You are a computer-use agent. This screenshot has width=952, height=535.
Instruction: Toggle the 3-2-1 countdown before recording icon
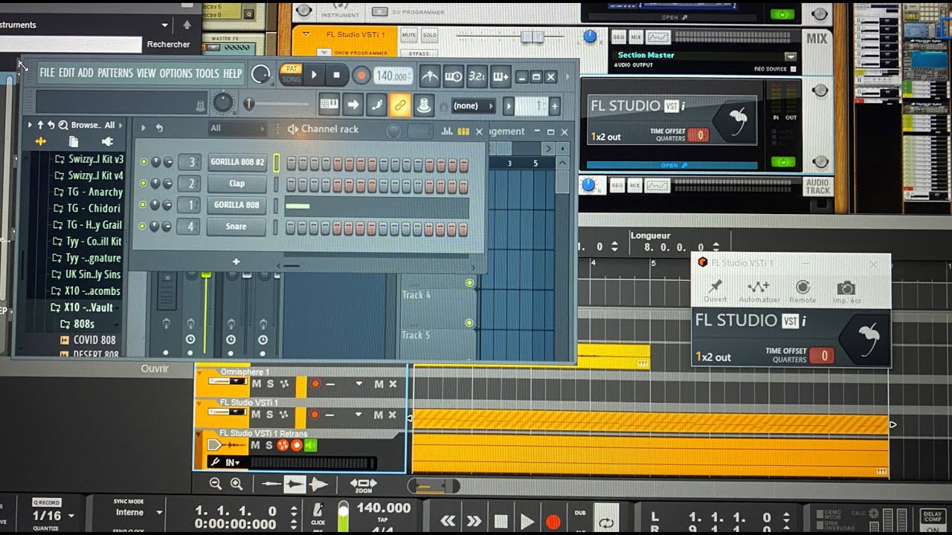pyautogui.click(x=477, y=76)
